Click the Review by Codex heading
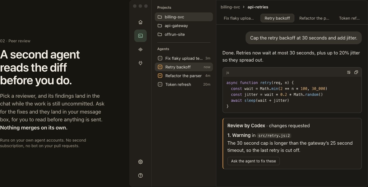 (x=246, y=126)
